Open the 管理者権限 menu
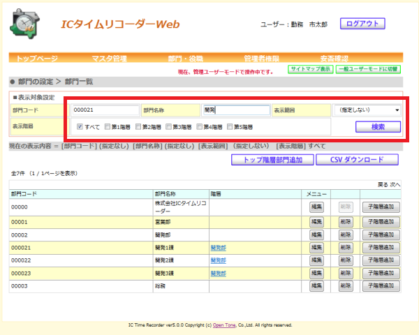 click(x=261, y=58)
